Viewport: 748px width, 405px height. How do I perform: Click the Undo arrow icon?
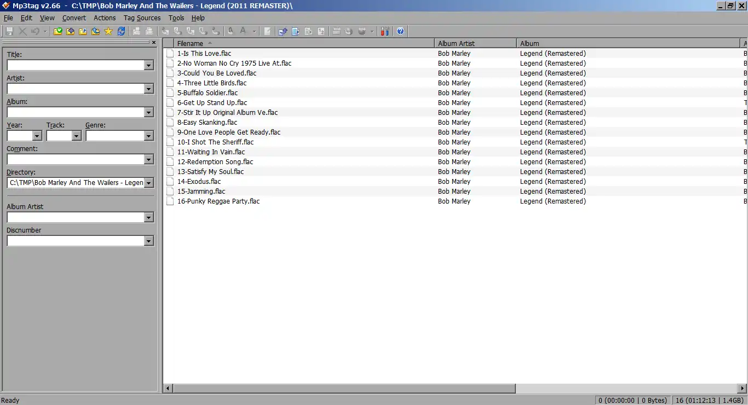(36, 31)
